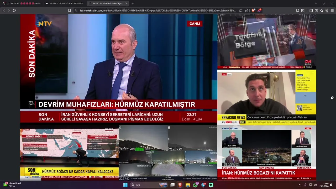Click the Sky News stream tile
Screen dimensions: 336x189
267,97
